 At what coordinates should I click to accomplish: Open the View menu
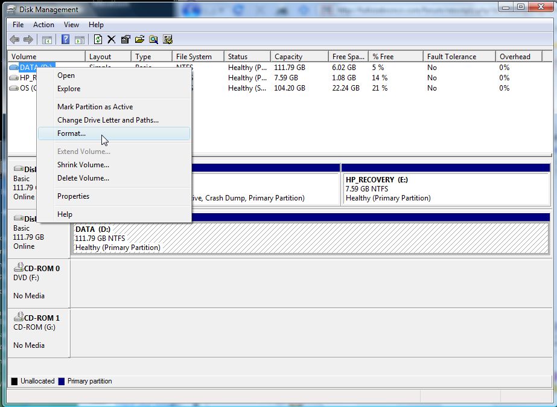[72, 25]
